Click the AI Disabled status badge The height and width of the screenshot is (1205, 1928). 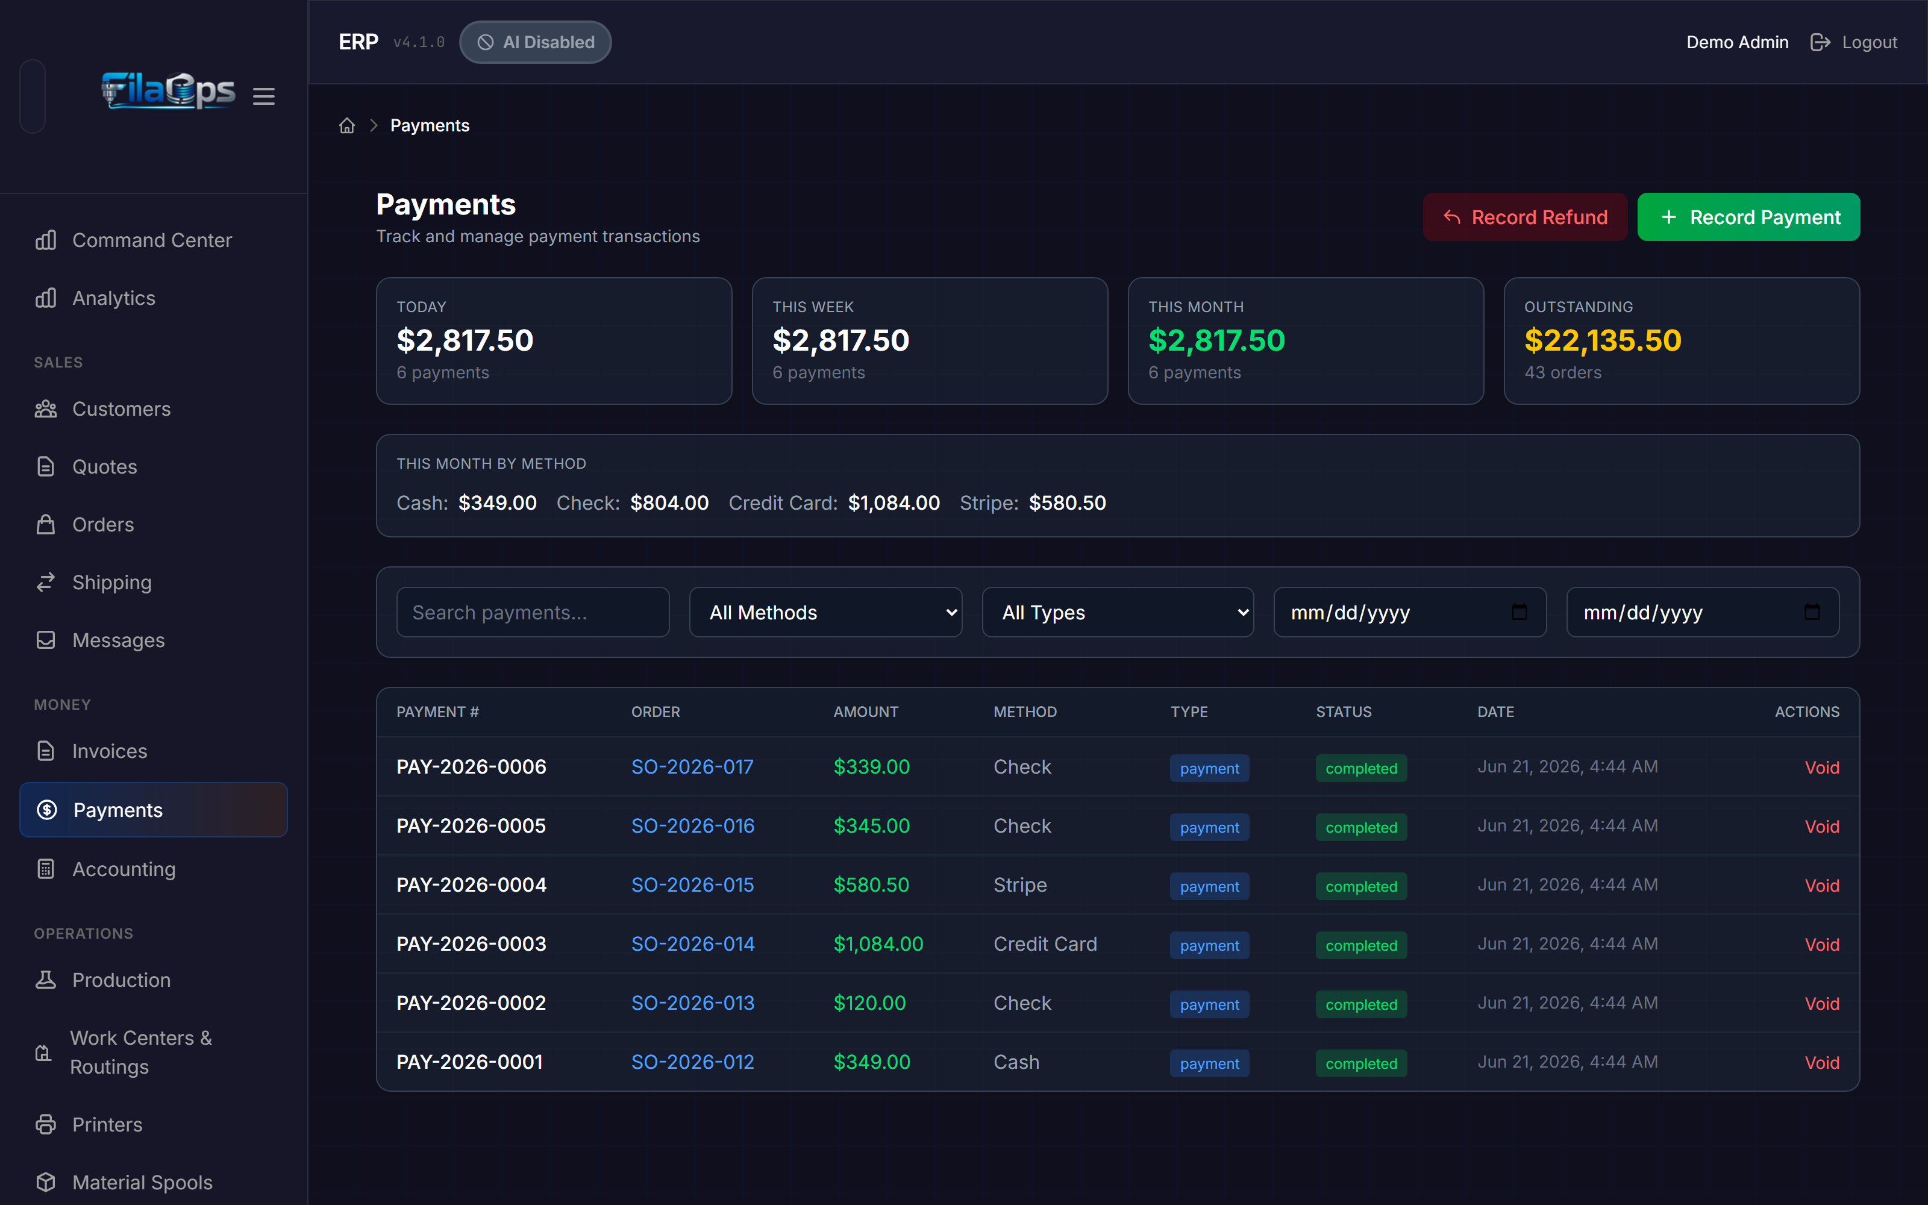pos(536,42)
